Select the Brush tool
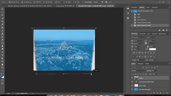This screenshot has height=96, width=171. click(2, 31)
